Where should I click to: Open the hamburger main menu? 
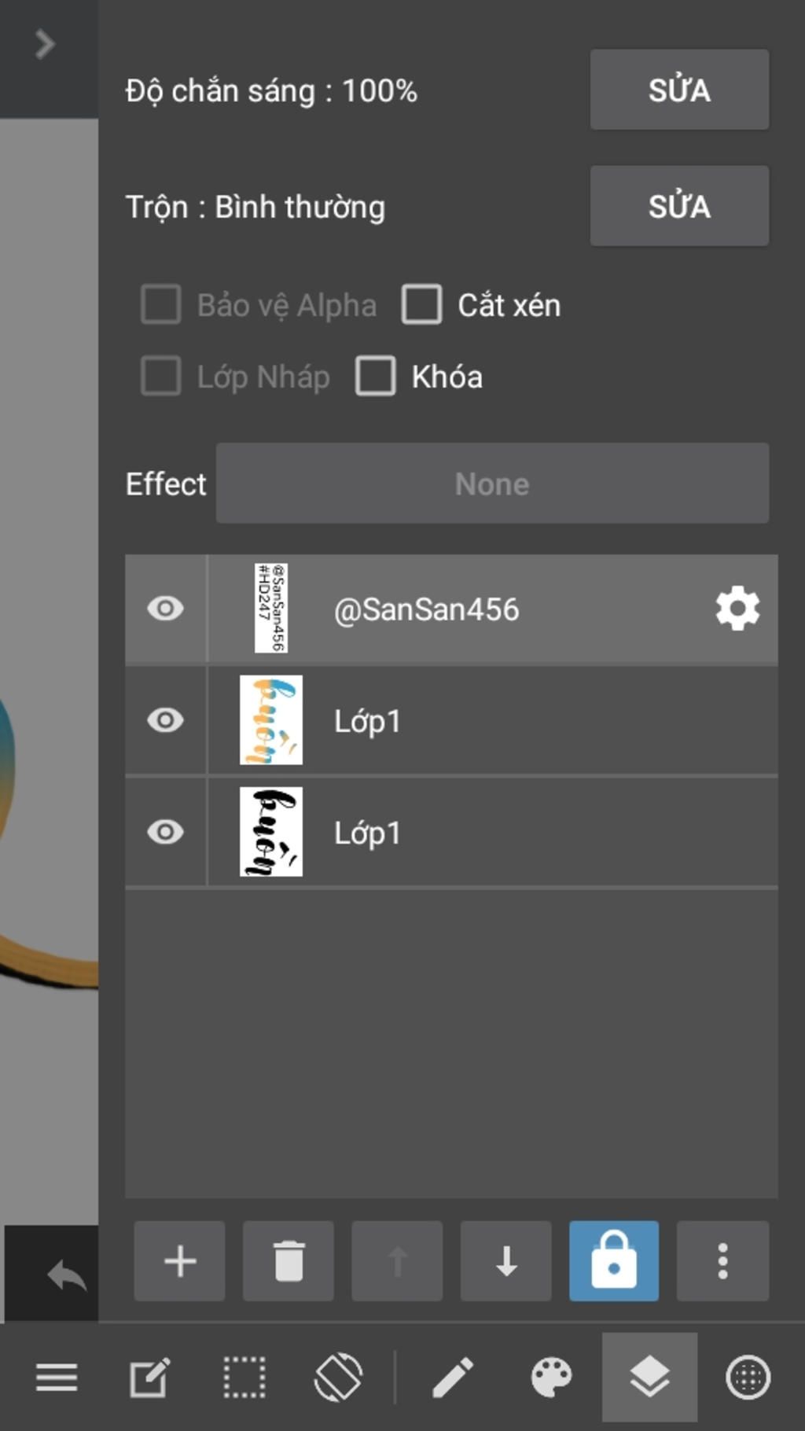tap(57, 1378)
